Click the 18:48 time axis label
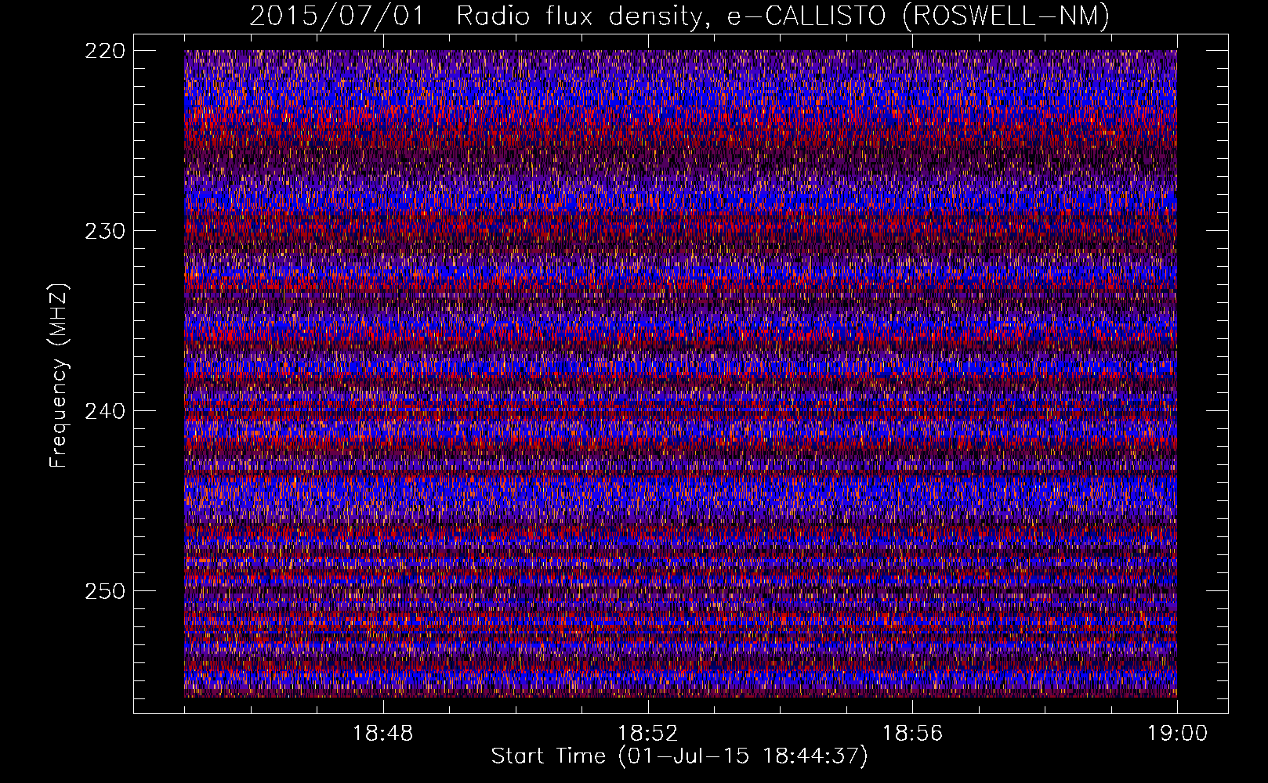 (383, 734)
